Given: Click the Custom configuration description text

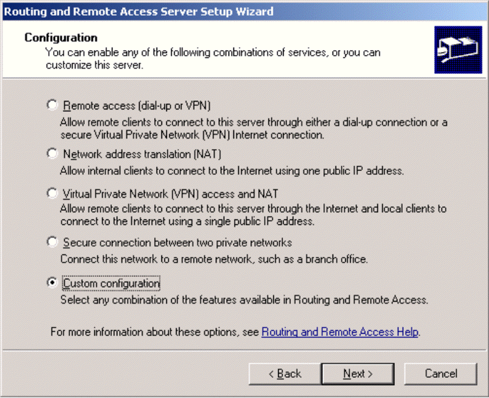Looking at the screenshot, I should [244, 300].
